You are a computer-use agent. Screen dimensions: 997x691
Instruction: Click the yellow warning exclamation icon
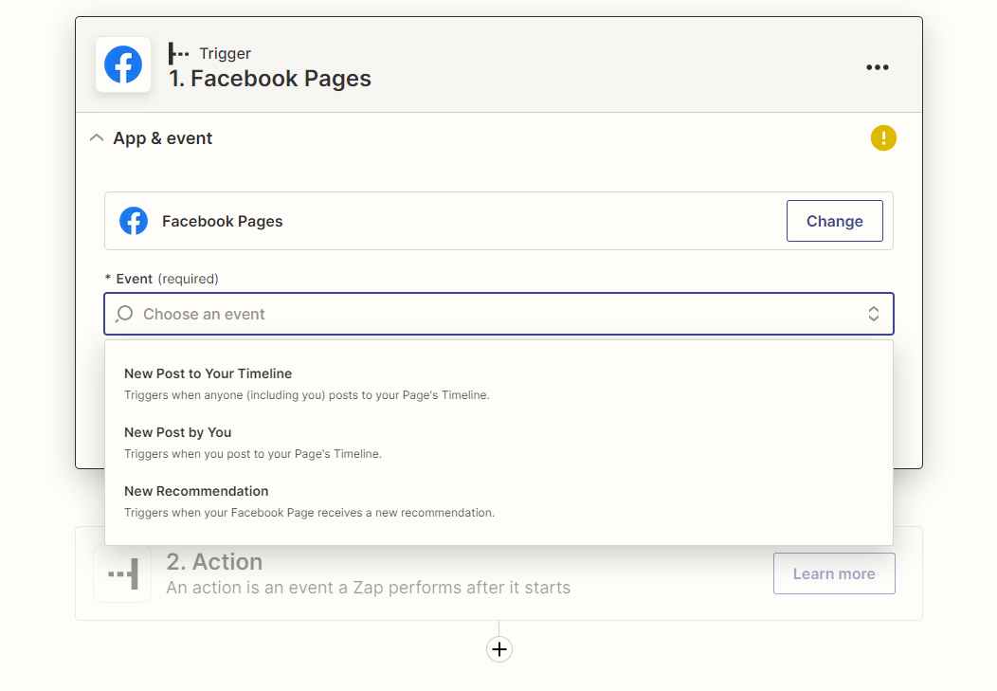click(x=883, y=138)
